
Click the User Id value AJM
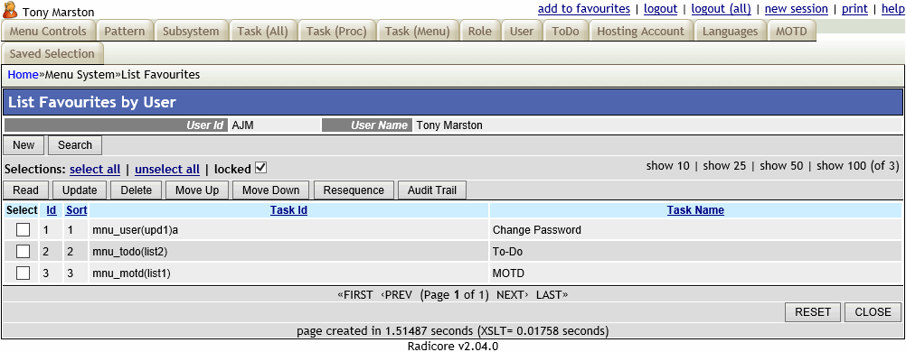pyautogui.click(x=242, y=125)
